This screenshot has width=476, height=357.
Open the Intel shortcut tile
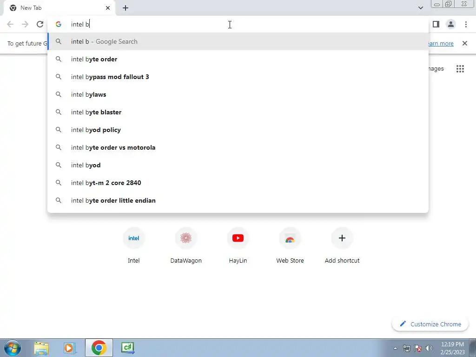tap(133, 246)
